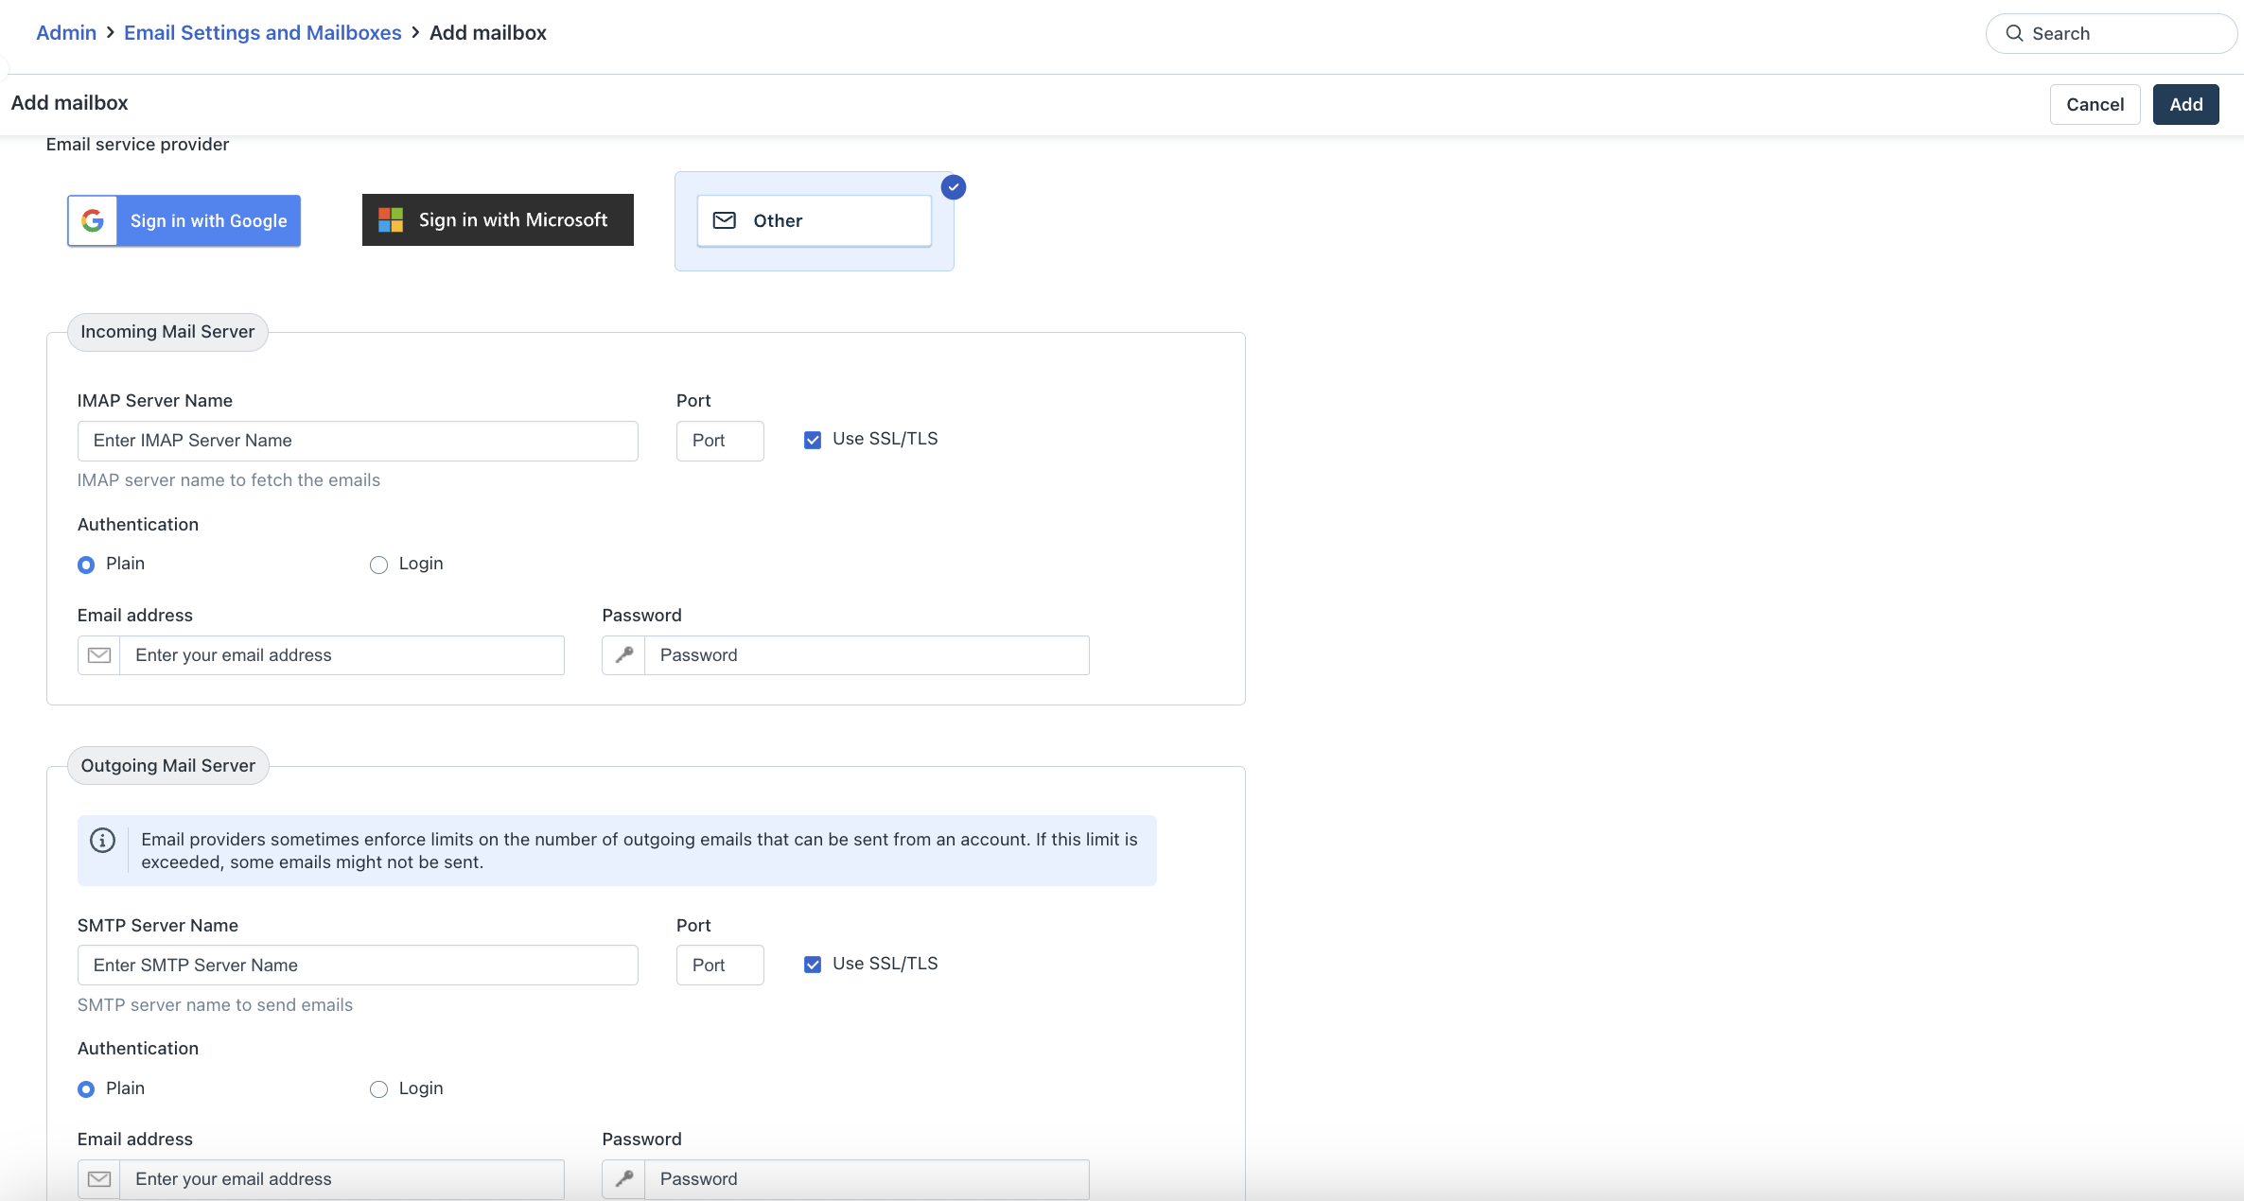Select Login authentication for incoming server
The image size is (2244, 1201).
[378, 565]
